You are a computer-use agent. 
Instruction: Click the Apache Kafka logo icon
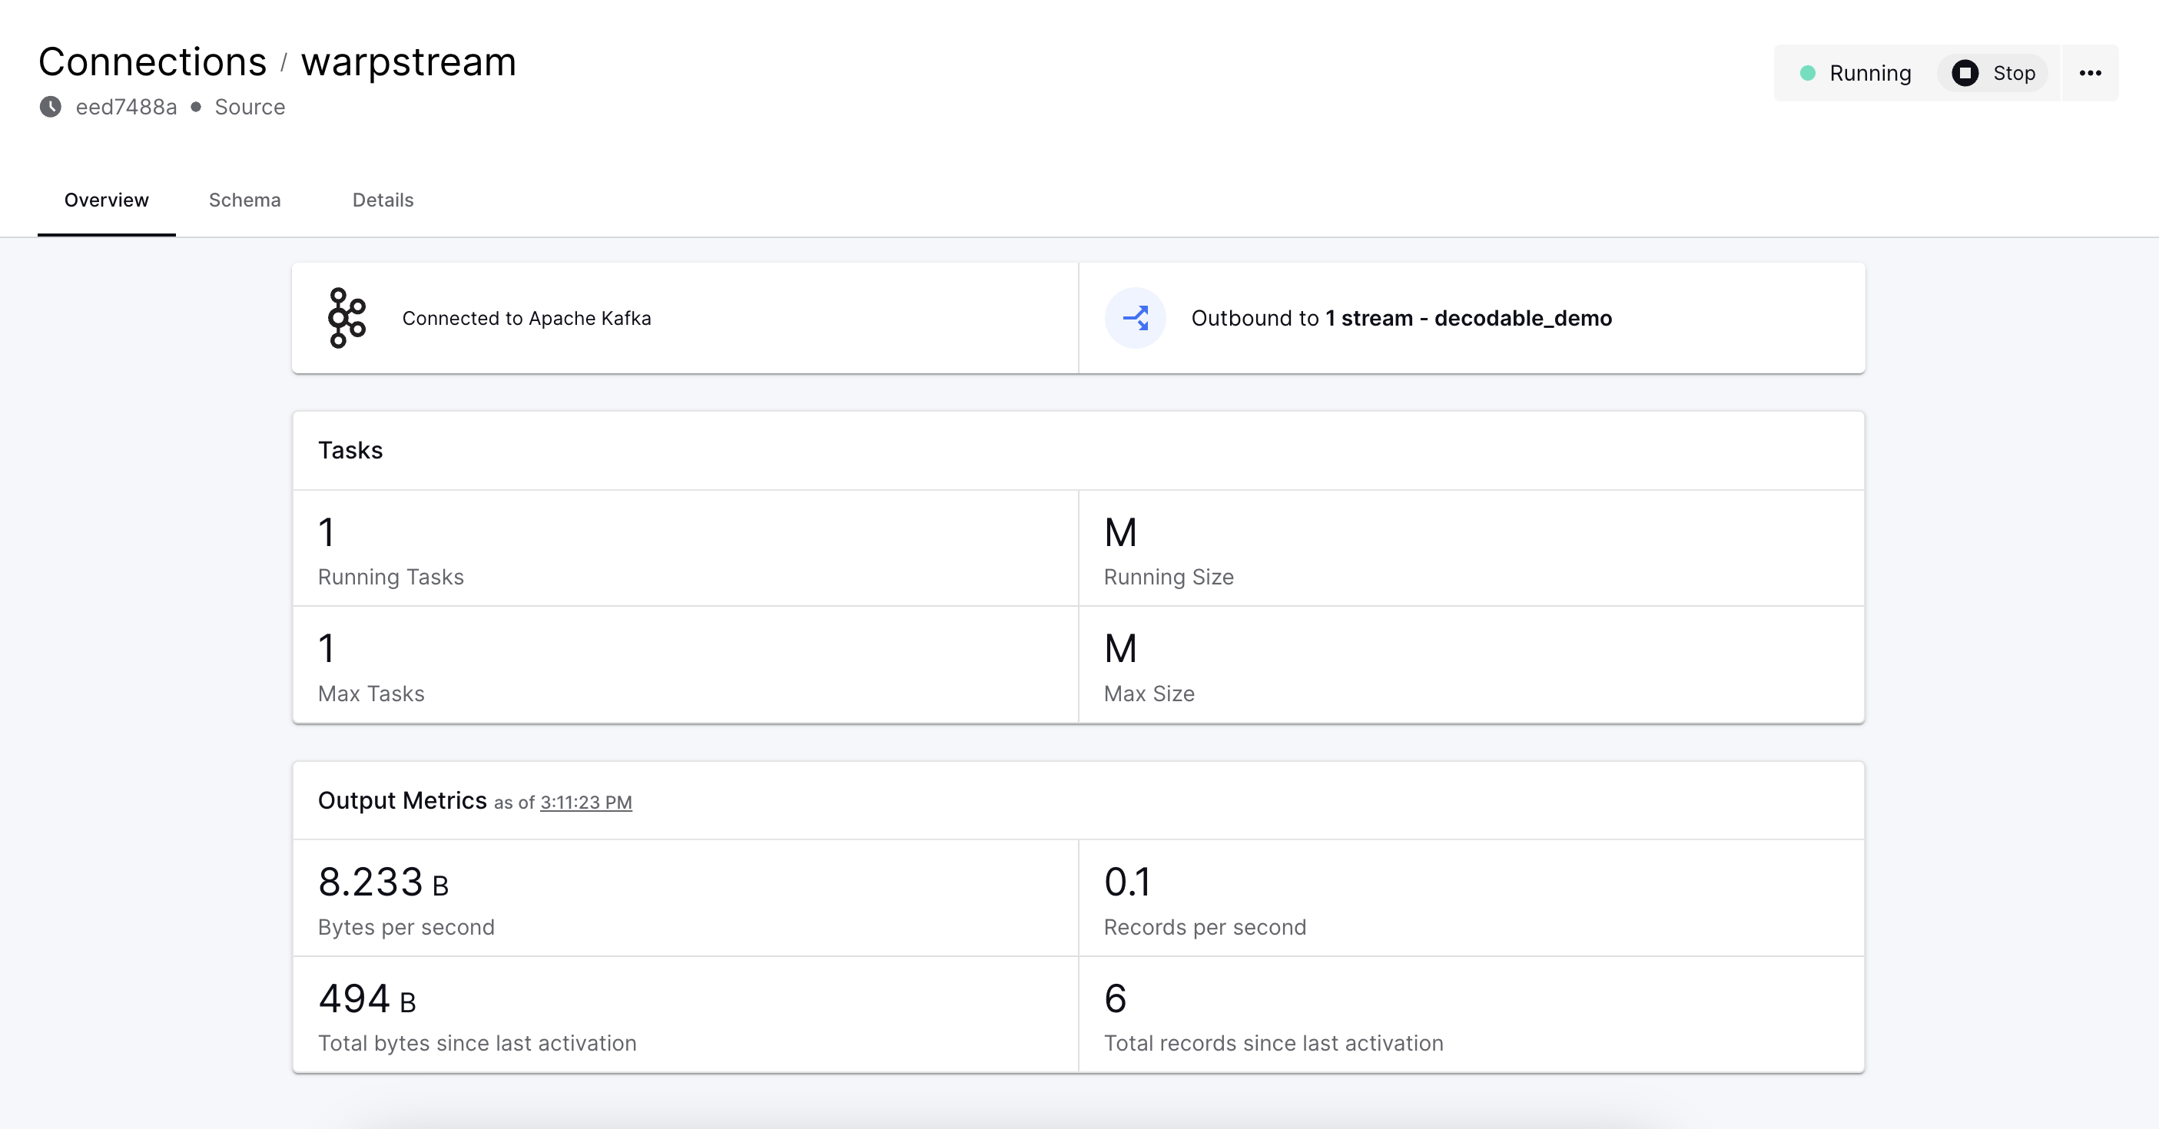point(347,318)
